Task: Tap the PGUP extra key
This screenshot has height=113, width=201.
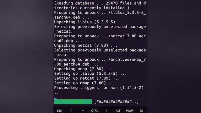Action: (x=130, y=111)
